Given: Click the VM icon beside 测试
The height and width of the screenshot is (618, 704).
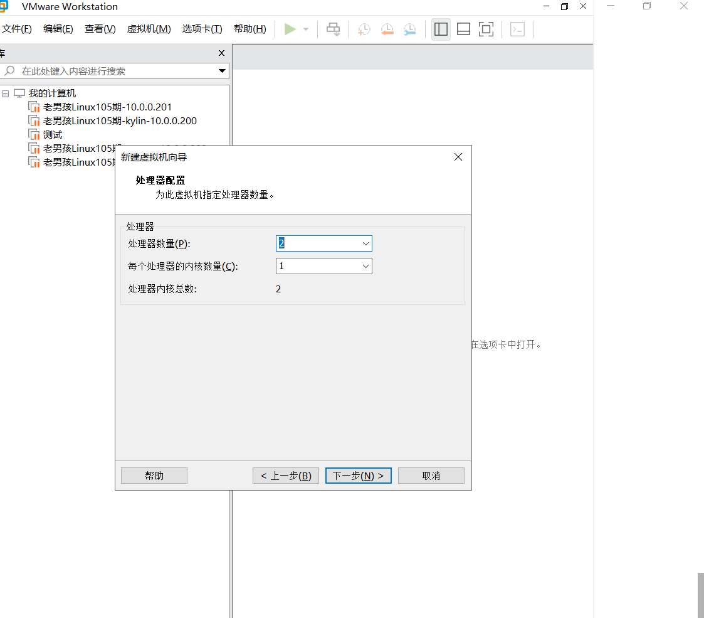Looking at the screenshot, I should 34,135.
